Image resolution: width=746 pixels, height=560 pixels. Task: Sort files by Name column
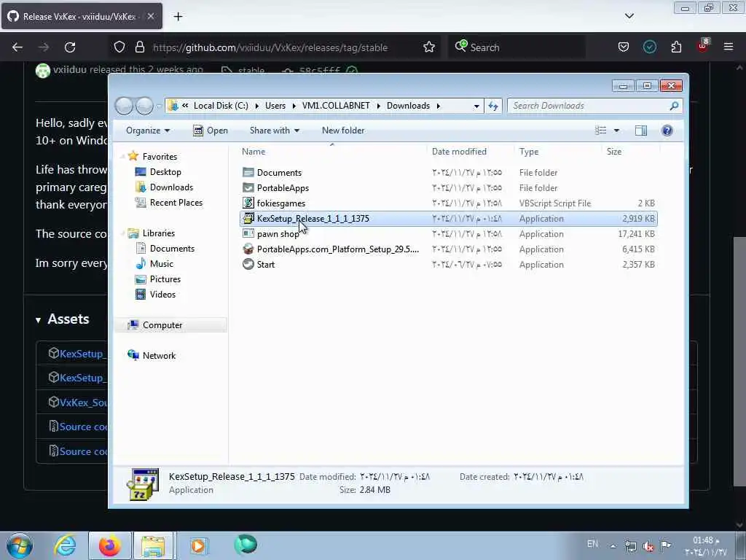254,152
